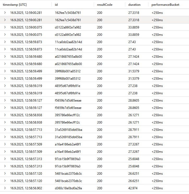Select the first id cell a16a4186eb2a48f1
The image size is (189, 194).
[x=68, y=144]
